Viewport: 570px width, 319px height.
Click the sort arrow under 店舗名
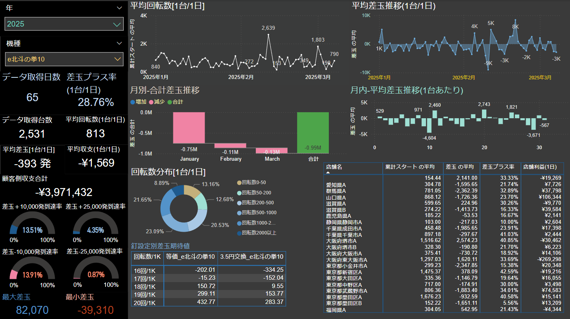(x=328, y=173)
